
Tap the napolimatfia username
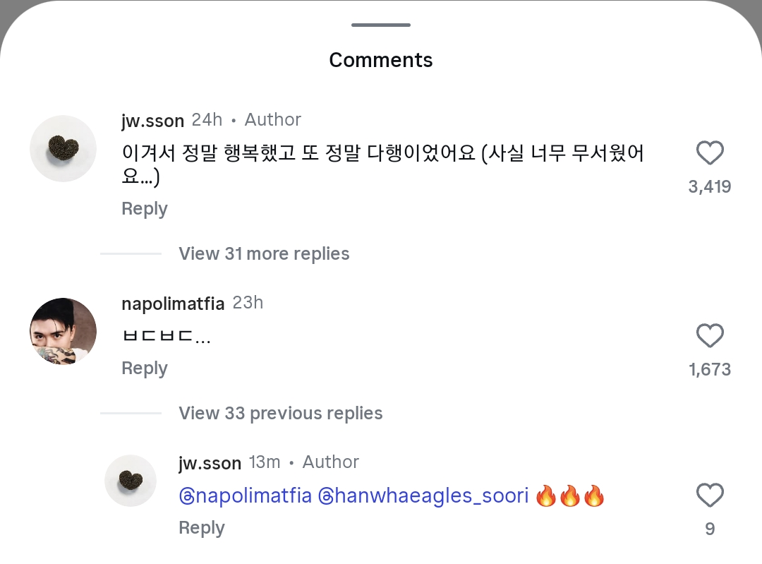(x=173, y=304)
